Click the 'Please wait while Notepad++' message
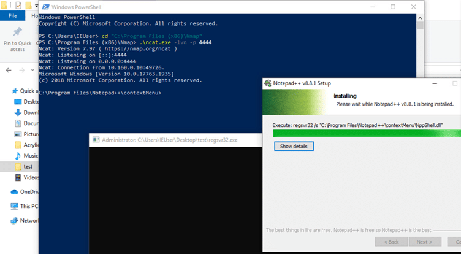The image size is (461, 254). click(395, 104)
